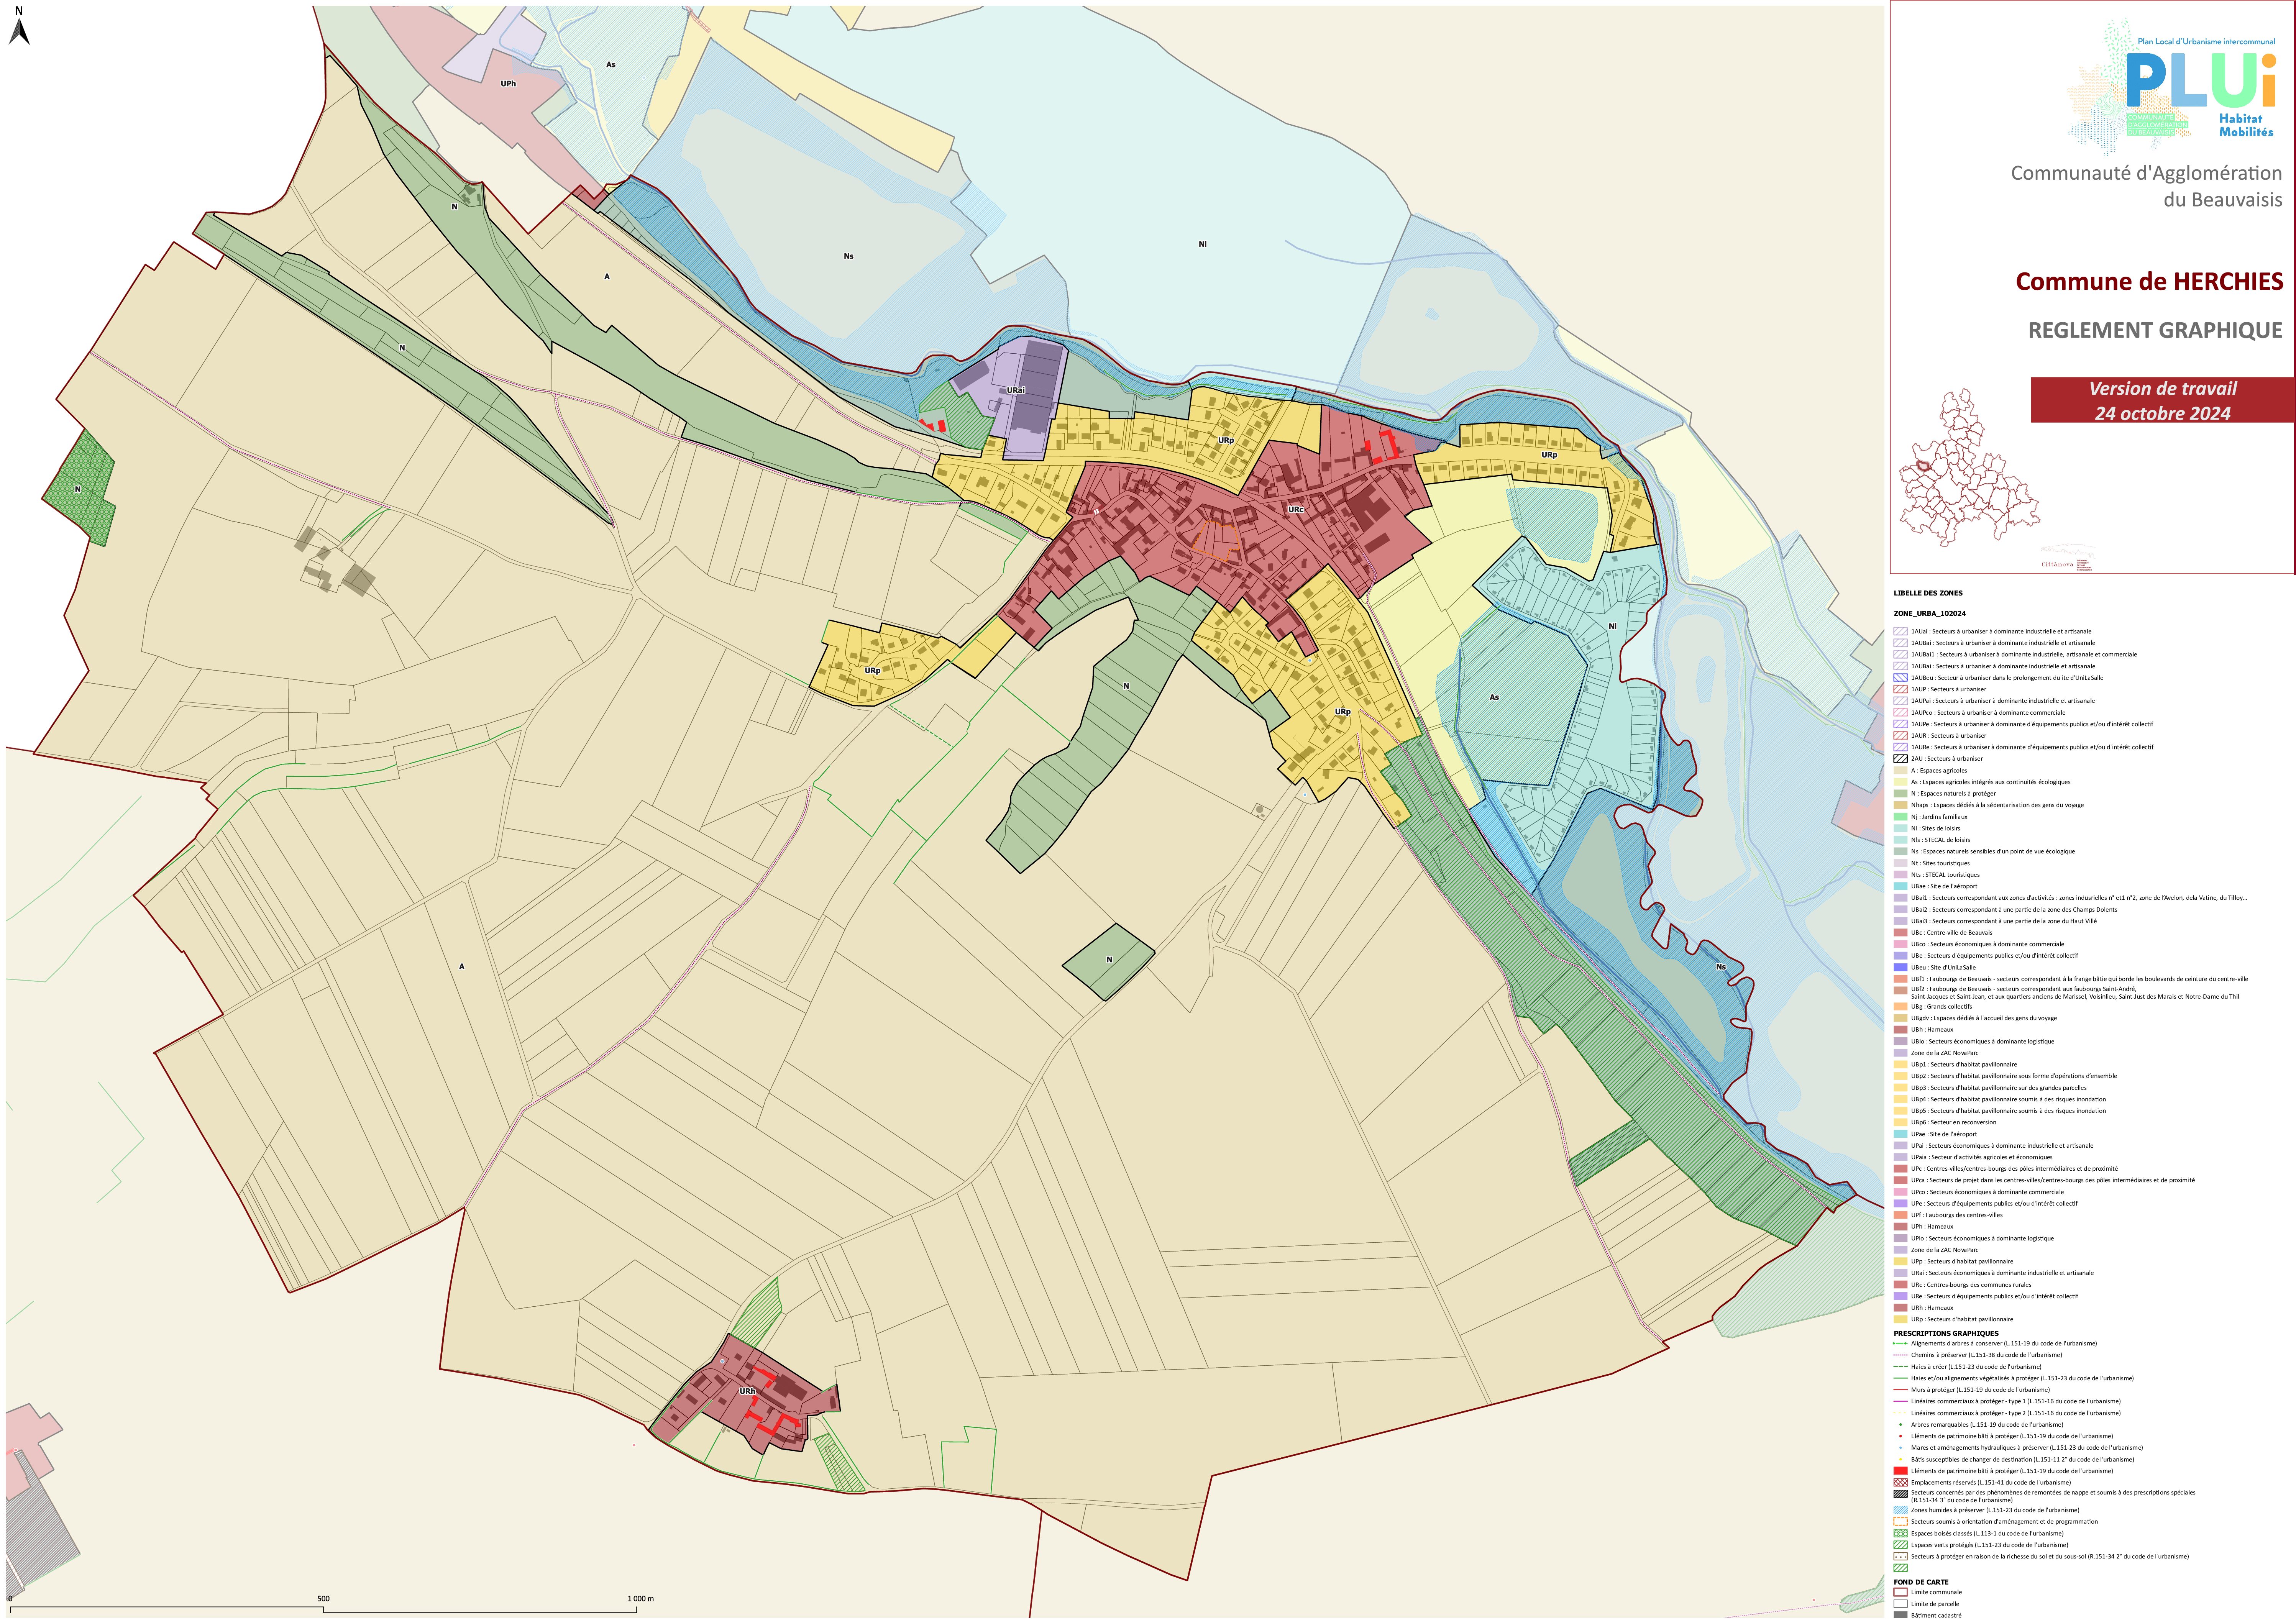Click the richesse du sol et sous-sol symbol
The width and height of the screenshot is (2296, 1624).
click(1900, 1557)
